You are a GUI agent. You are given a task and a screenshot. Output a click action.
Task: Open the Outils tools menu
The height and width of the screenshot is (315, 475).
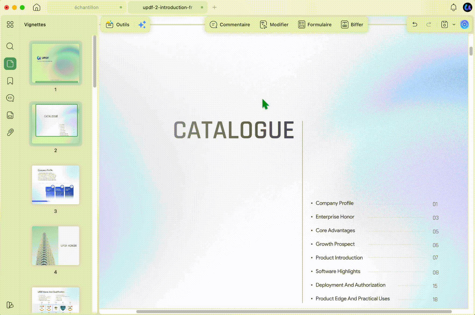click(x=118, y=24)
